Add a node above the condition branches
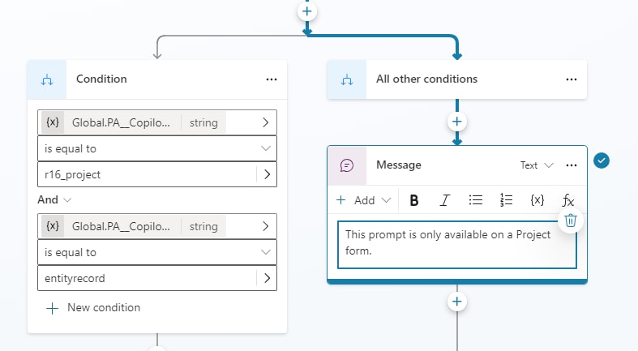The width and height of the screenshot is (638, 351). tap(307, 11)
